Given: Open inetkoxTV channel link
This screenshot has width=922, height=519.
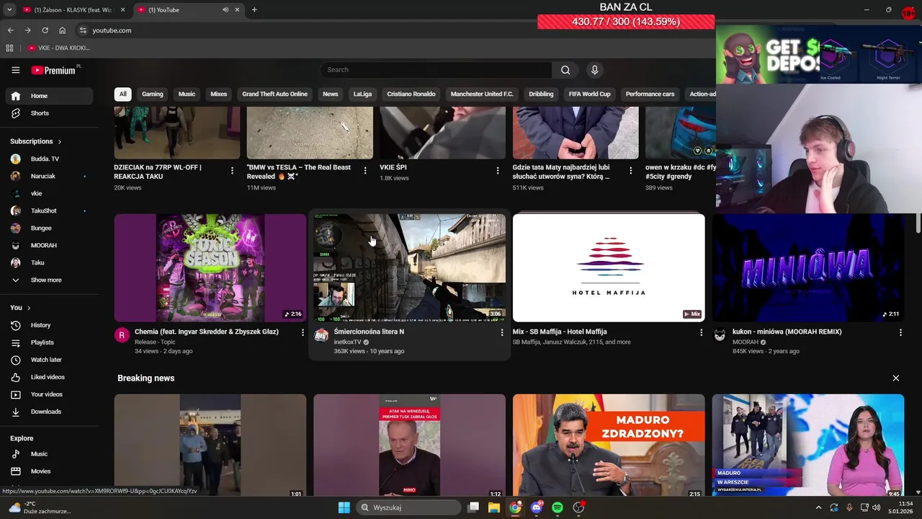Looking at the screenshot, I should (x=347, y=342).
